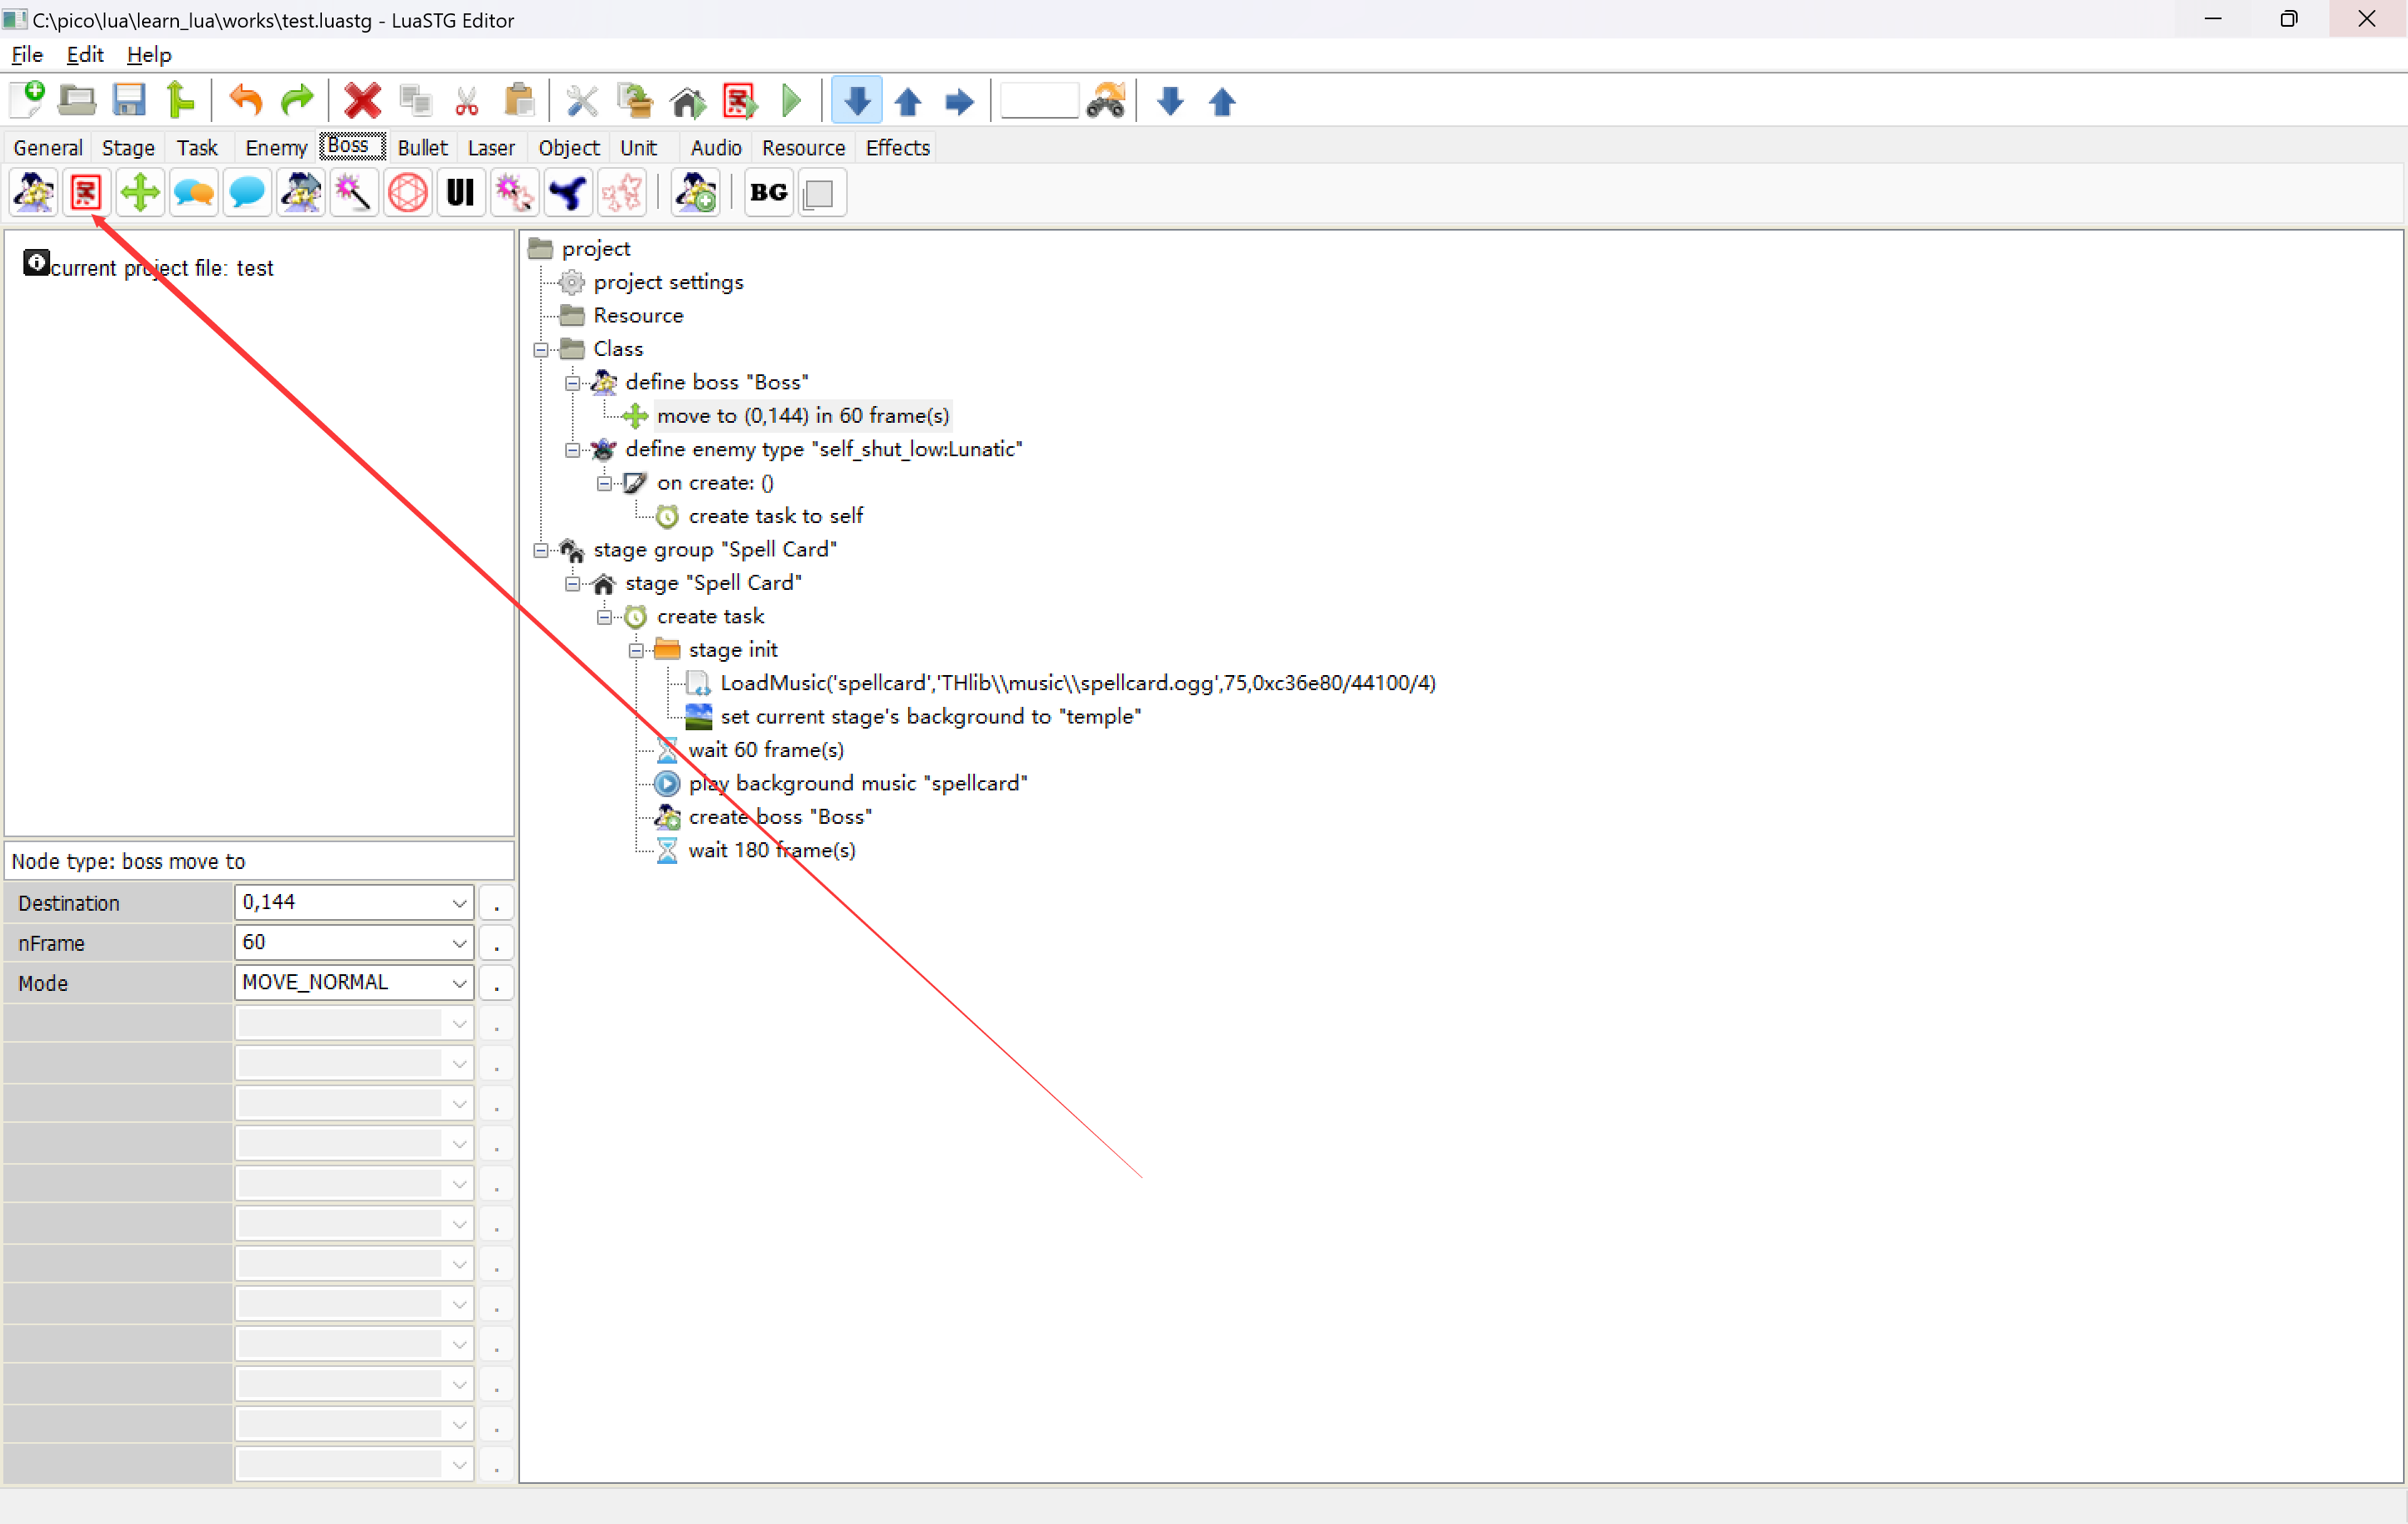Toggle insert-before mode up arrow

tap(908, 101)
